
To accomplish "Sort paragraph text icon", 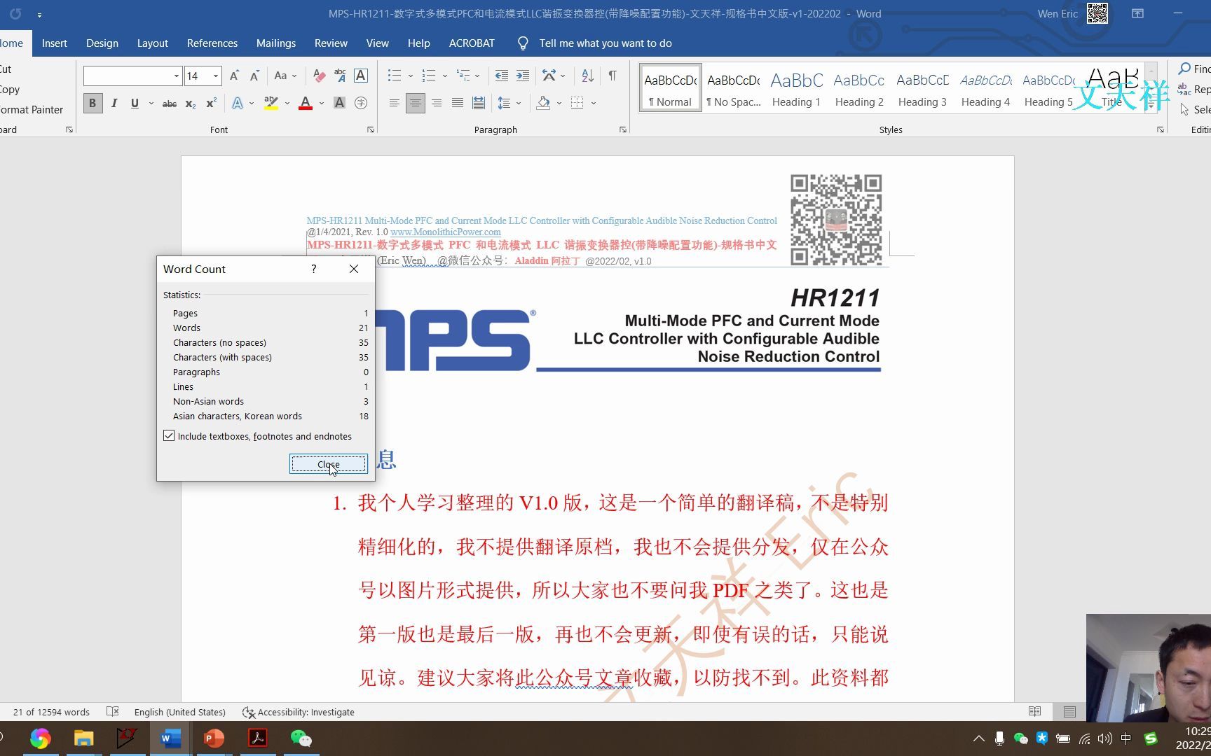I will tap(587, 75).
